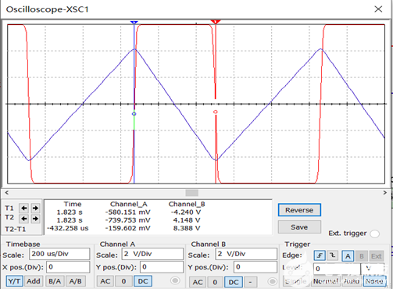The width and height of the screenshot is (393, 289).
Task: Move cursor T2 left with arrow
Action: [x=24, y=219]
